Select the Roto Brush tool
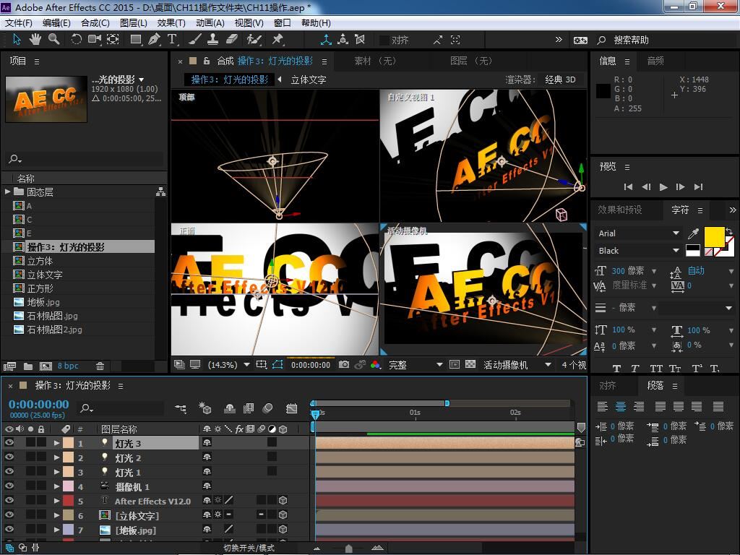Image resolution: width=740 pixels, height=555 pixels. pos(254,40)
